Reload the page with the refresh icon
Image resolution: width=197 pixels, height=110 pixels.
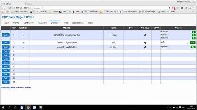pyautogui.click(x=10, y=8)
